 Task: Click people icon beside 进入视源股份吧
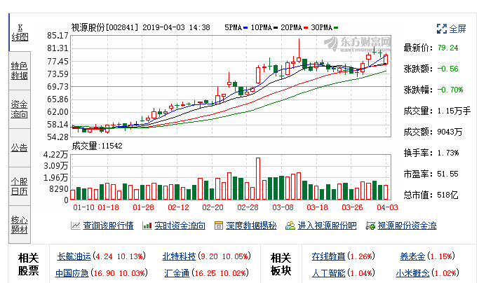[290, 226]
